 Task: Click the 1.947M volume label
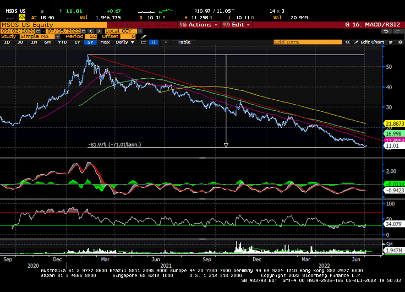[395, 250]
